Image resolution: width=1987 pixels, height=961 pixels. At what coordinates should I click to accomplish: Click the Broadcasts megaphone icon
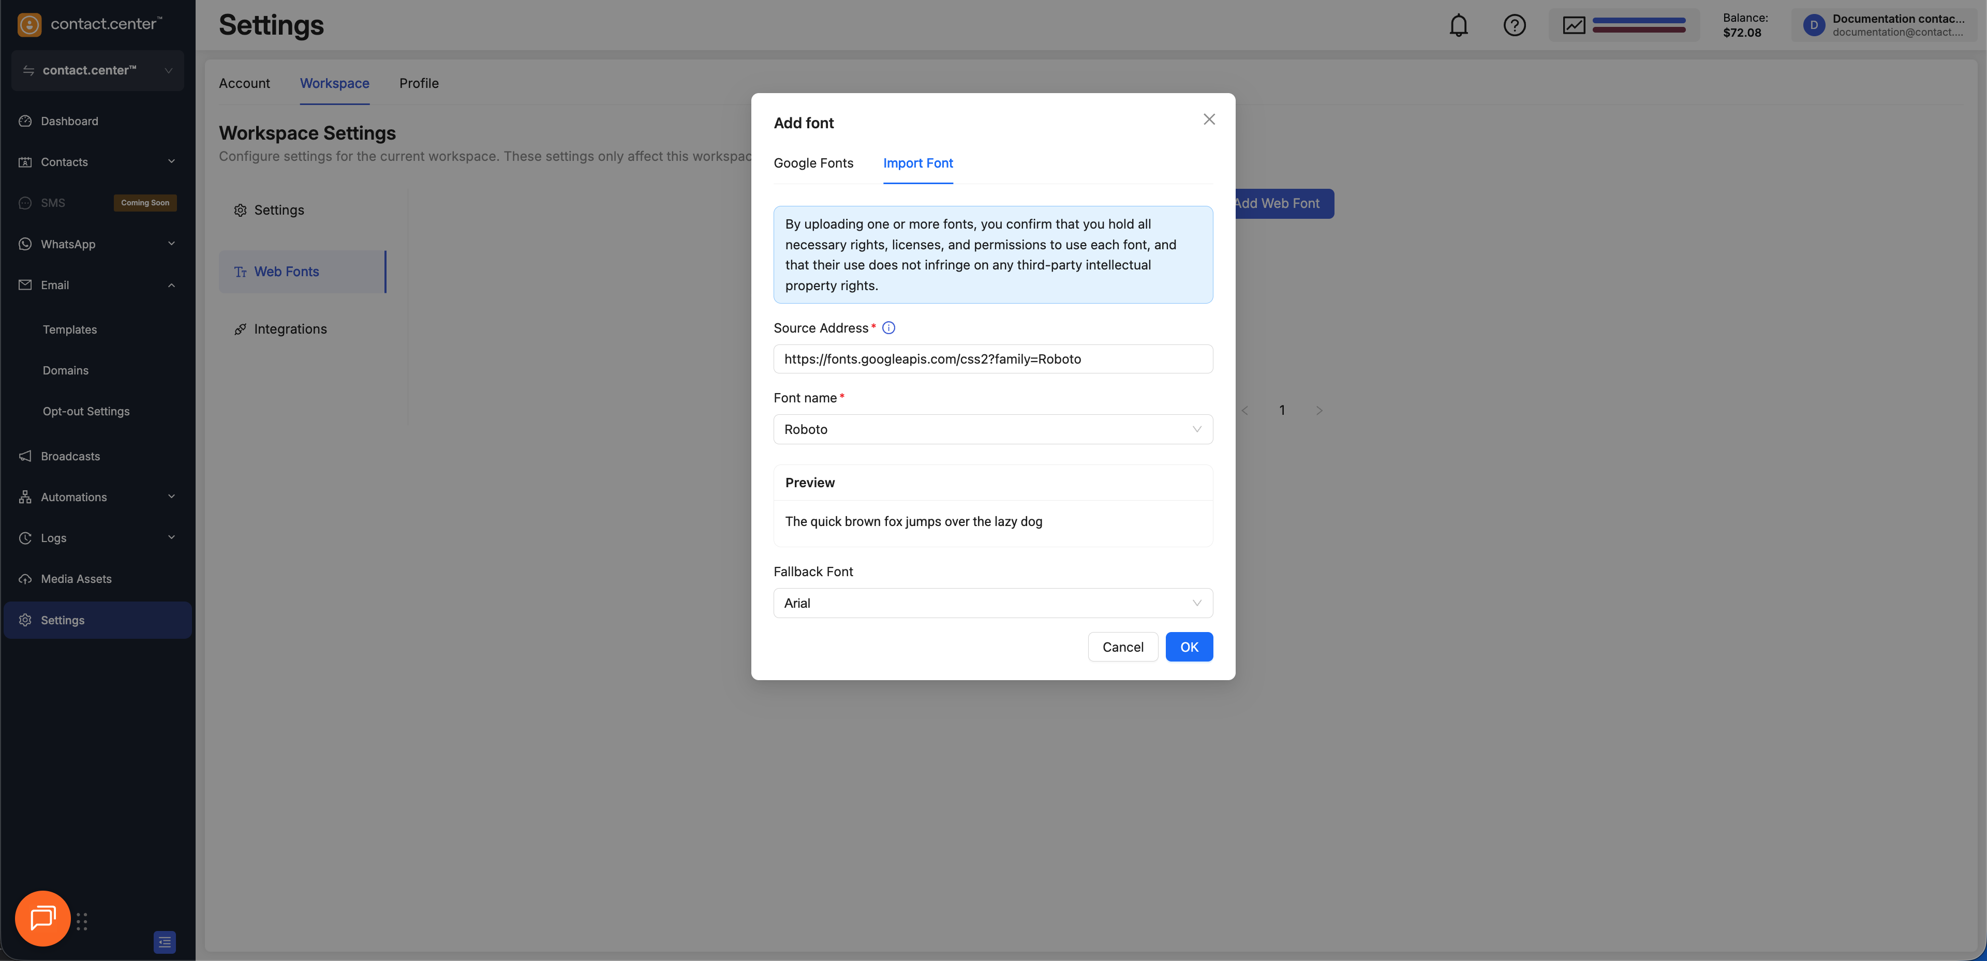pos(25,456)
